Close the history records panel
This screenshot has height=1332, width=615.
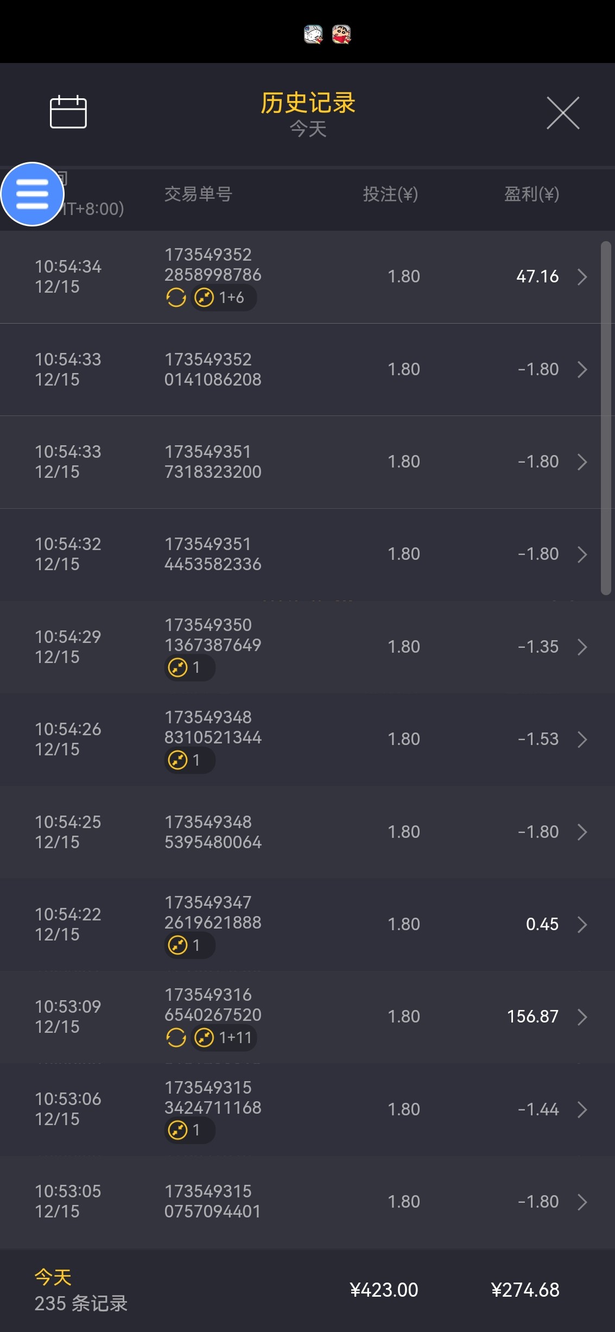point(563,113)
